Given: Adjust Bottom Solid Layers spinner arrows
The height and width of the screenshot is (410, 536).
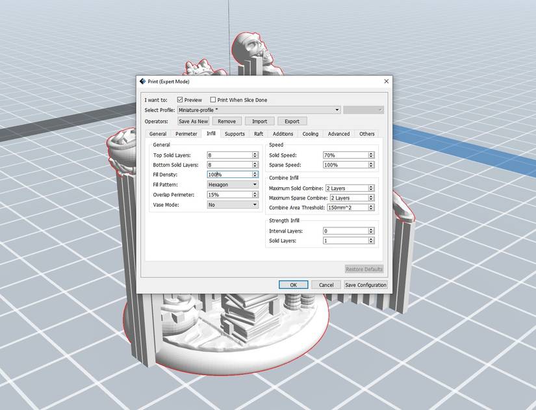Looking at the screenshot, I should click(255, 165).
